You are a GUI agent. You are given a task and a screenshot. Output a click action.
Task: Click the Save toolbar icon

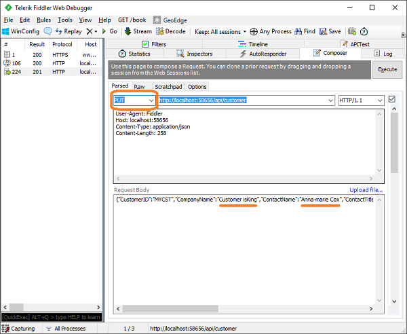tap(323, 31)
